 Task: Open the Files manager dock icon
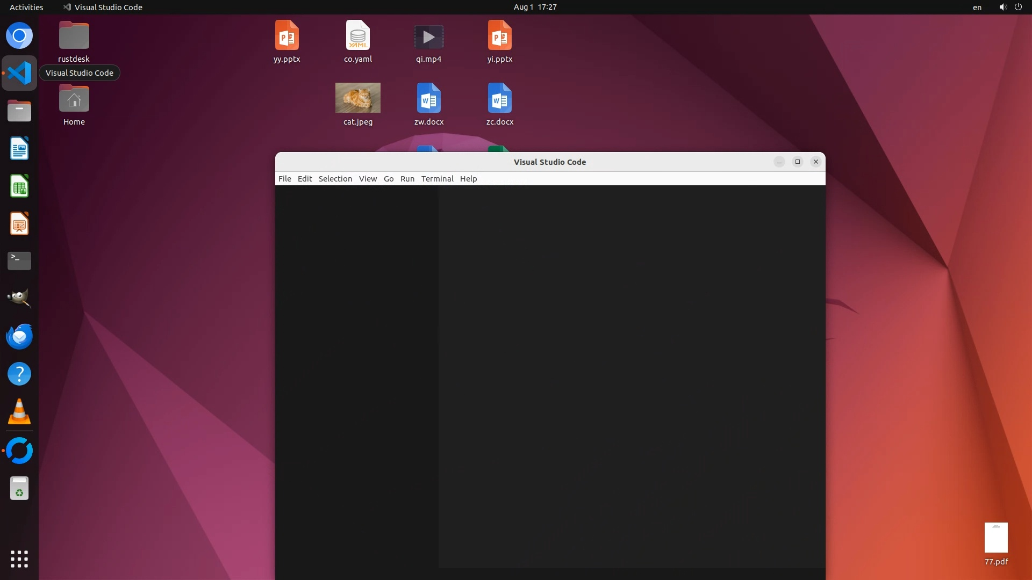click(x=19, y=111)
